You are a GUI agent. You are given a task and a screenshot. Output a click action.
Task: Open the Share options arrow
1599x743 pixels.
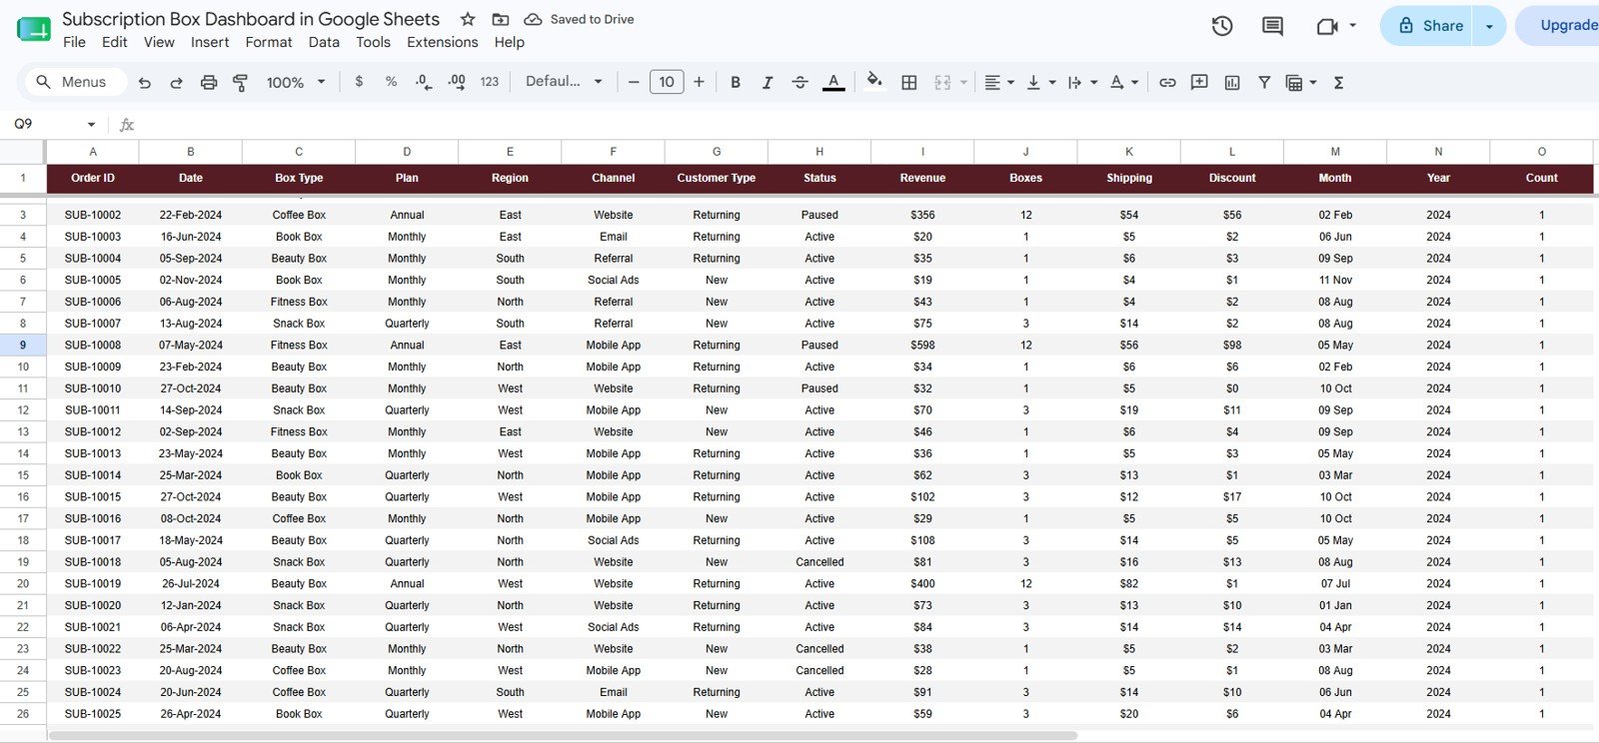pos(1489,26)
